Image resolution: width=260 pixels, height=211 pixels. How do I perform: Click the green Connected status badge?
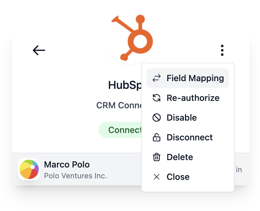pyautogui.click(x=120, y=130)
